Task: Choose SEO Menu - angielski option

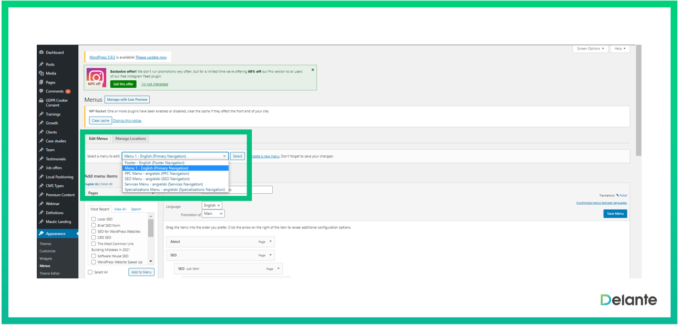Action: click(x=176, y=179)
